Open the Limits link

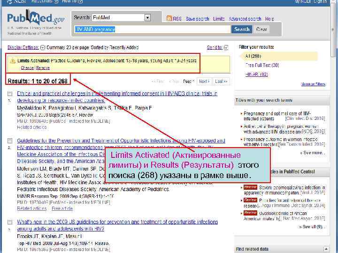pyautogui.click(x=219, y=19)
